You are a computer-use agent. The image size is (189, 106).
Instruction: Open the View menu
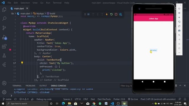pos(35,3)
